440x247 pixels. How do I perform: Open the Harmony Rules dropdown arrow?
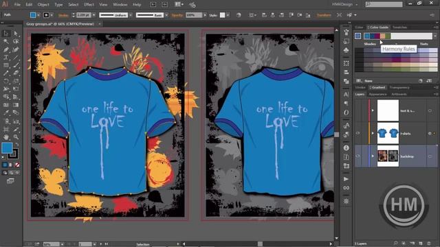pyautogui.click(x=435, y=36)
